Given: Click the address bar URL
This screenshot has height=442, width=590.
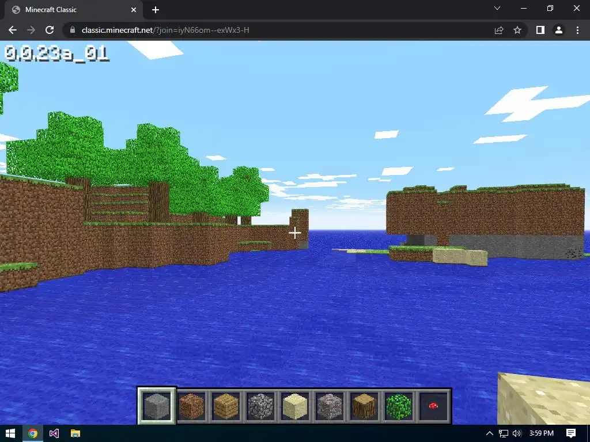Looking at the screenshot, I should click(x=165, y=30).
